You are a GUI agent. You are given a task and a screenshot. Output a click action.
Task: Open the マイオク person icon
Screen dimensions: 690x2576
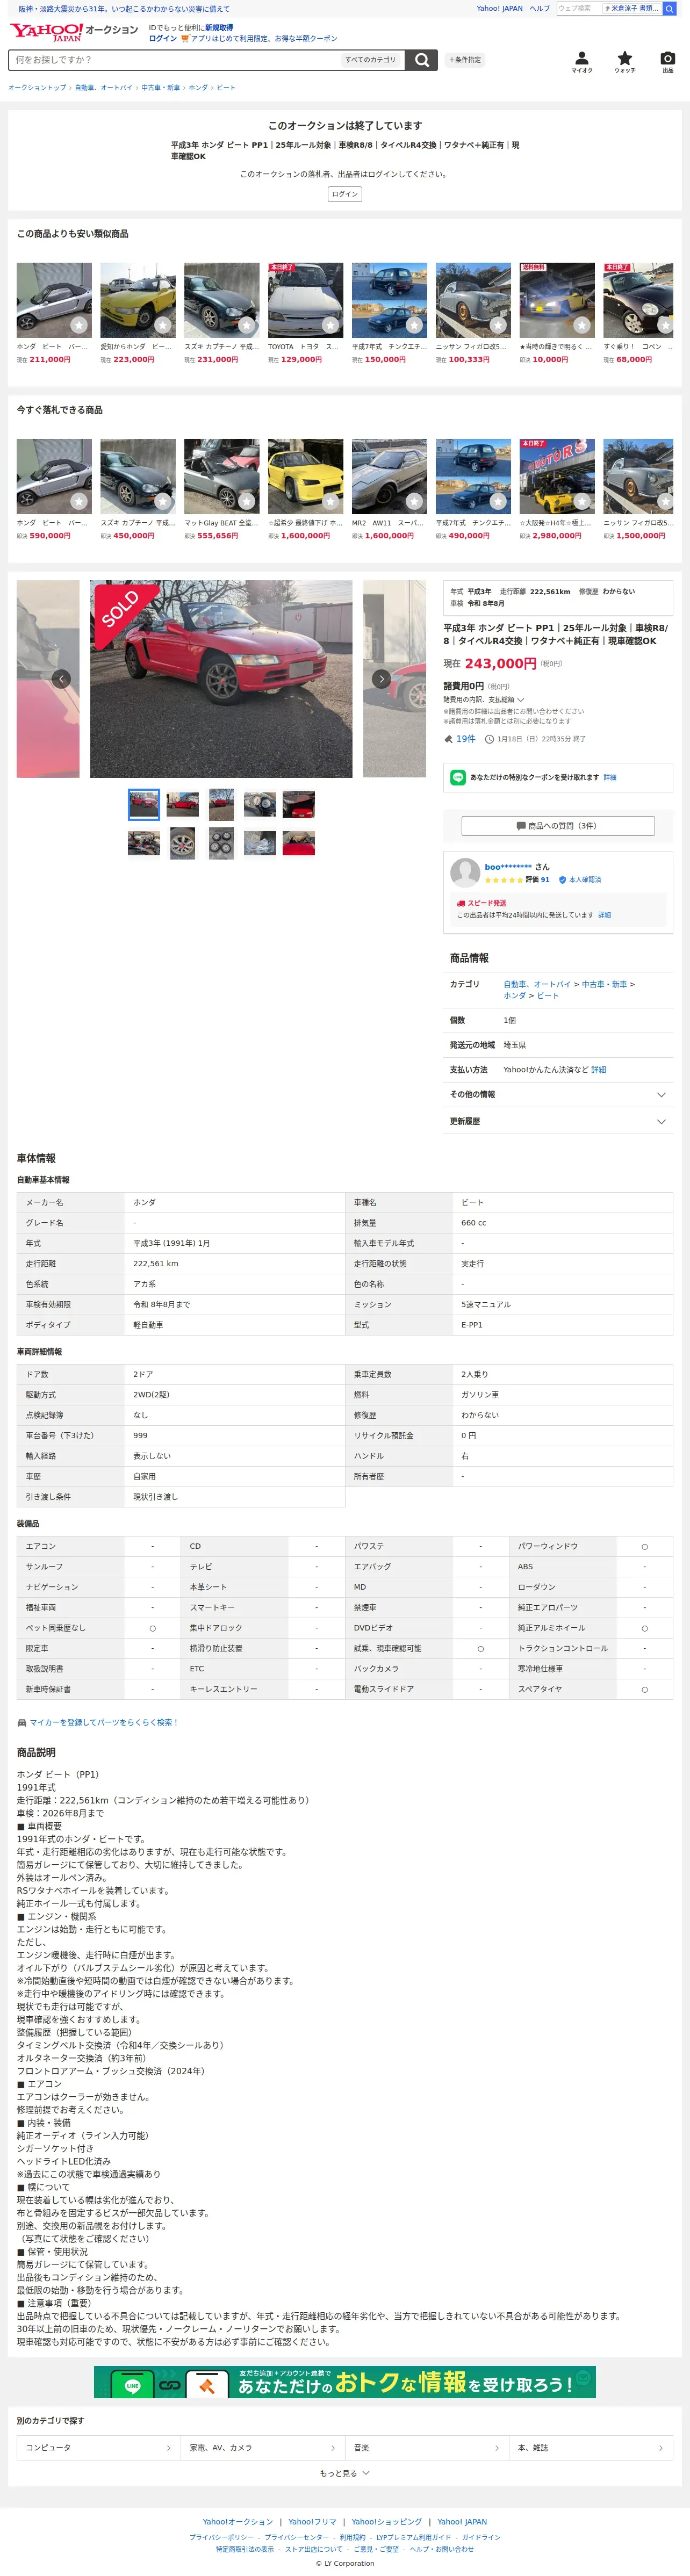tap(582, 62)
